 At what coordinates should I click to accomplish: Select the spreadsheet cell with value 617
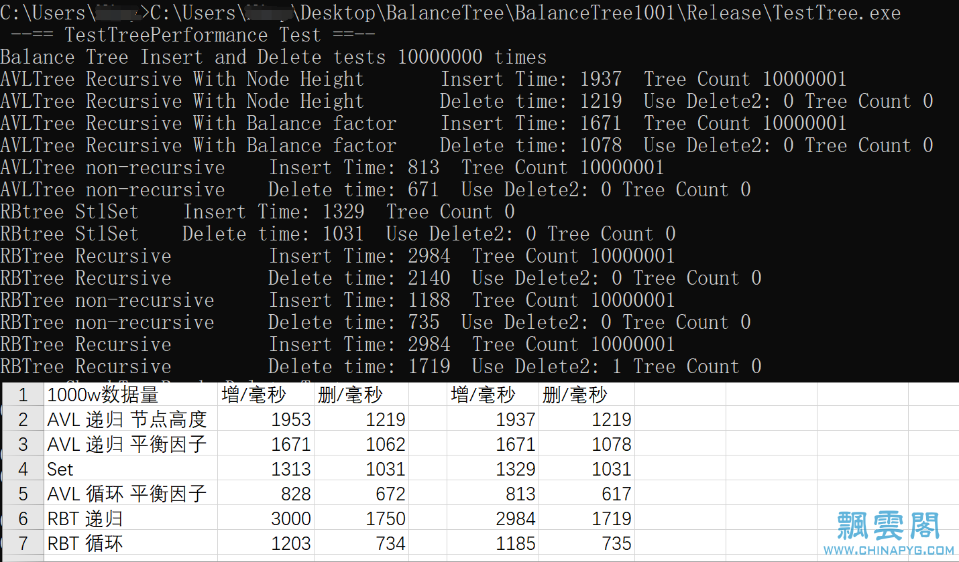[x=587, y=494]
